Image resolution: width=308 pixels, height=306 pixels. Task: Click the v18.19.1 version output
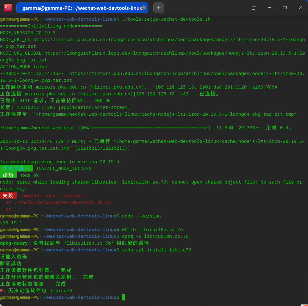click(11, 223)
